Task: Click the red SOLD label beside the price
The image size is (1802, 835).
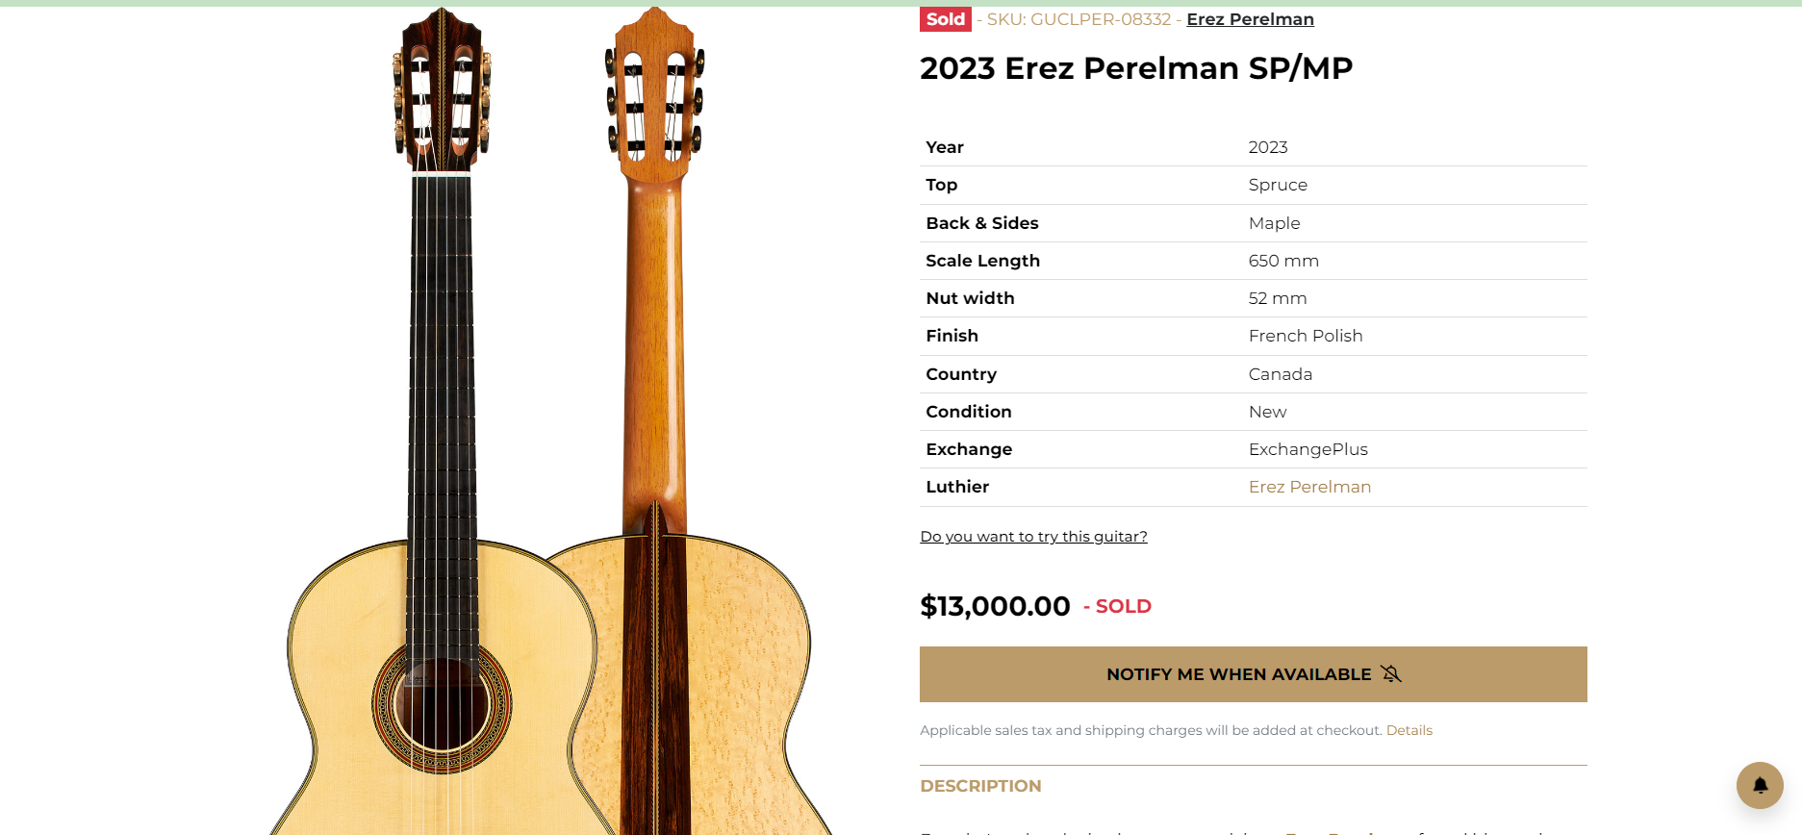Action: (1123, 606)
